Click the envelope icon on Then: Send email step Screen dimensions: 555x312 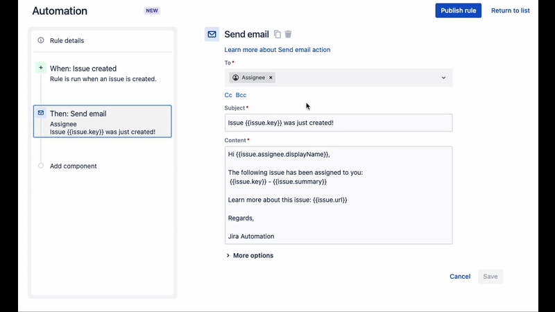(41, 113)
